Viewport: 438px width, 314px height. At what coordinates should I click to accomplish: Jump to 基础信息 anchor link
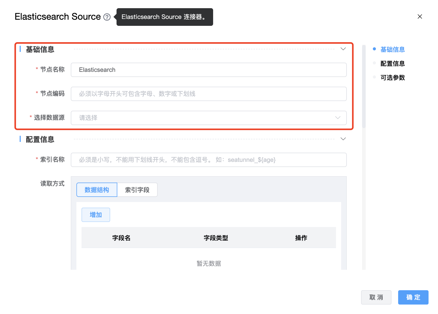pos(393,49)
